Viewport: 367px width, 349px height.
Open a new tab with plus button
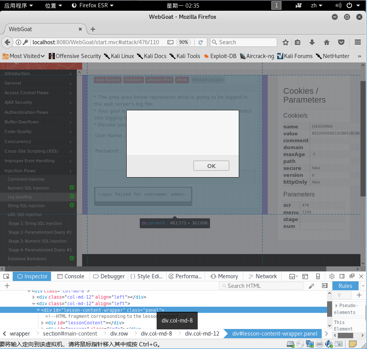pos(93,29)
